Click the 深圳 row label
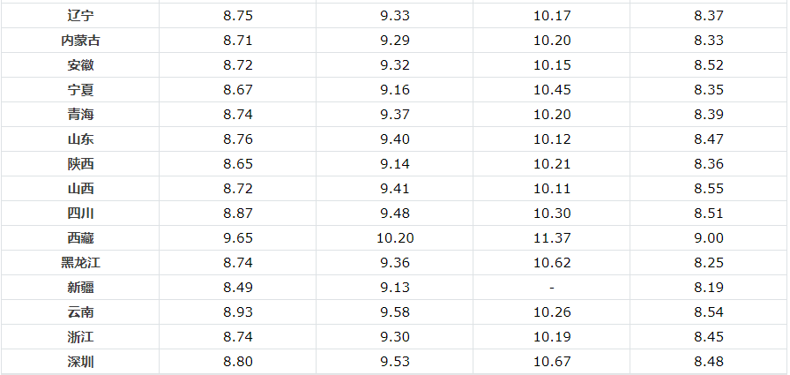The height and width of the screenshot is (375, 790). tap(80, 362)
